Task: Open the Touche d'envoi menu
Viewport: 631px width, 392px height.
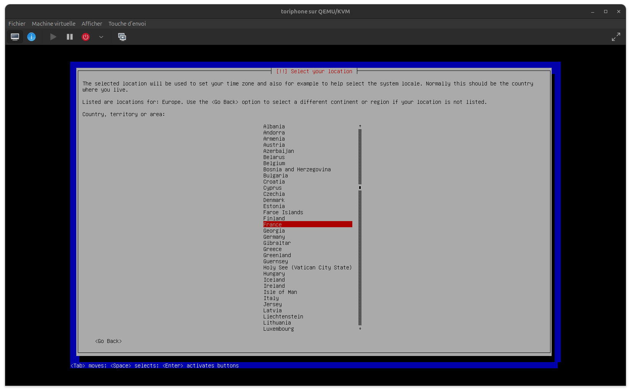Action: [127, 24]
